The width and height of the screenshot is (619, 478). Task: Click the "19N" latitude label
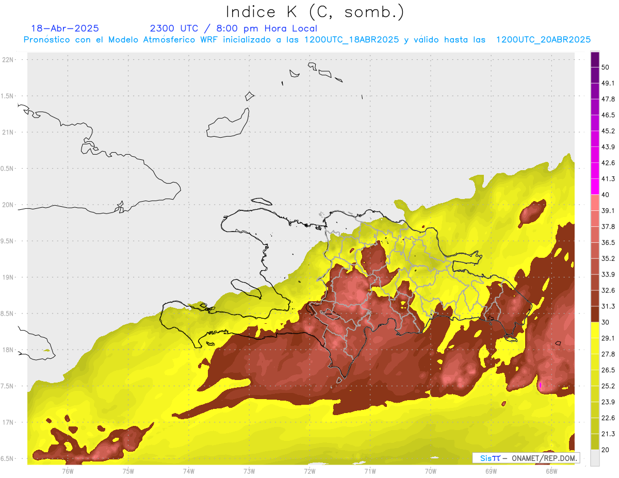8,277
